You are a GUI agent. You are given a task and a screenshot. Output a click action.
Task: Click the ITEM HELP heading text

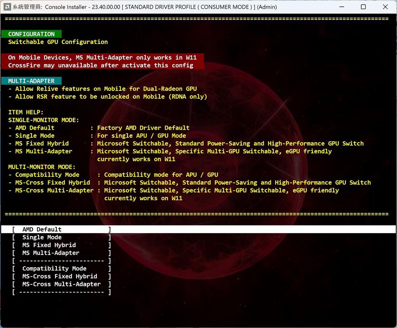coord(26,112)
